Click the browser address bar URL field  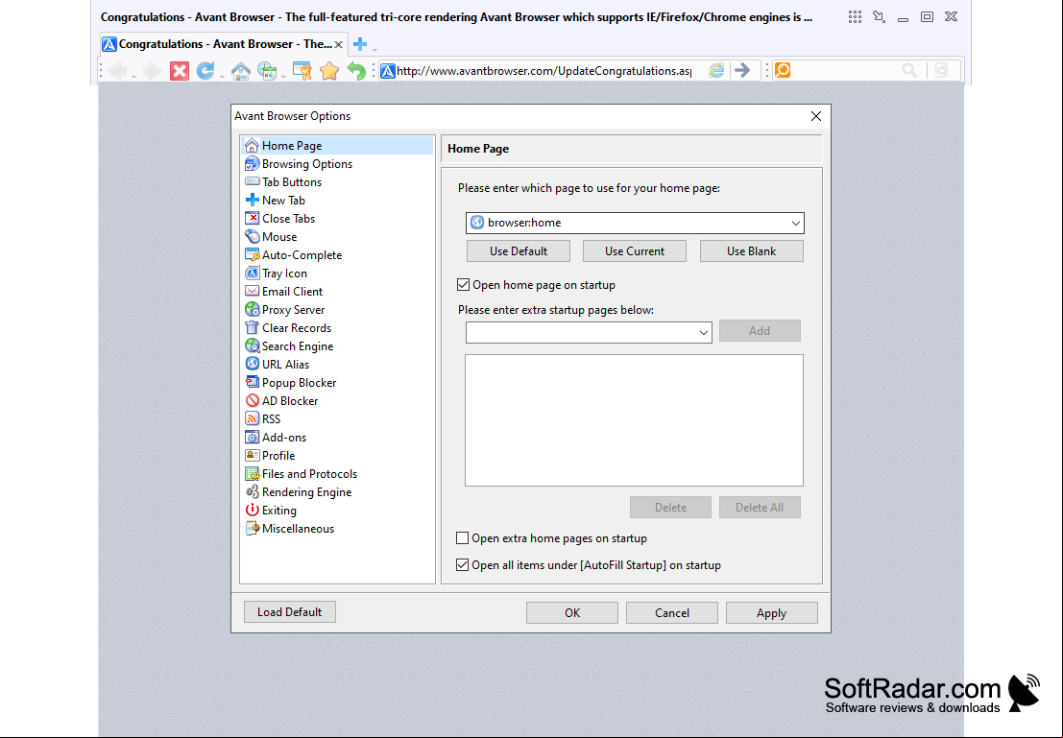tap(544, 70)
